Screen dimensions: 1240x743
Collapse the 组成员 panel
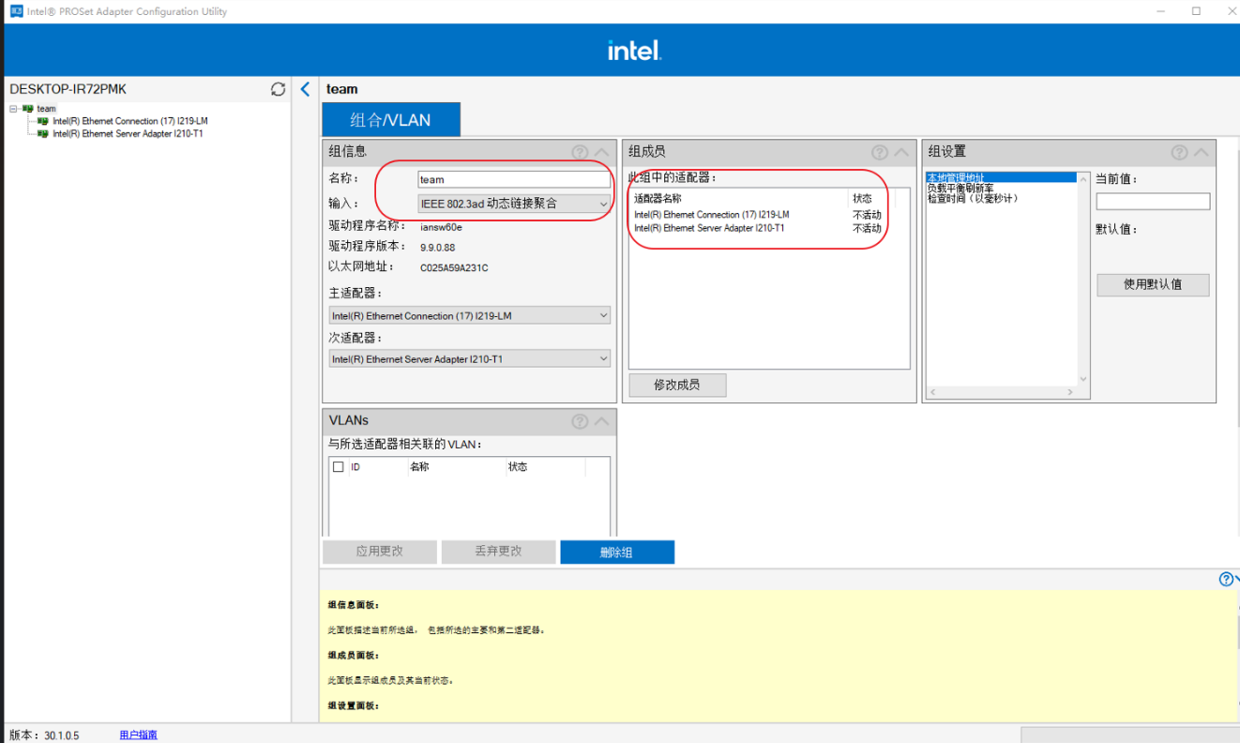pos(901,152)
